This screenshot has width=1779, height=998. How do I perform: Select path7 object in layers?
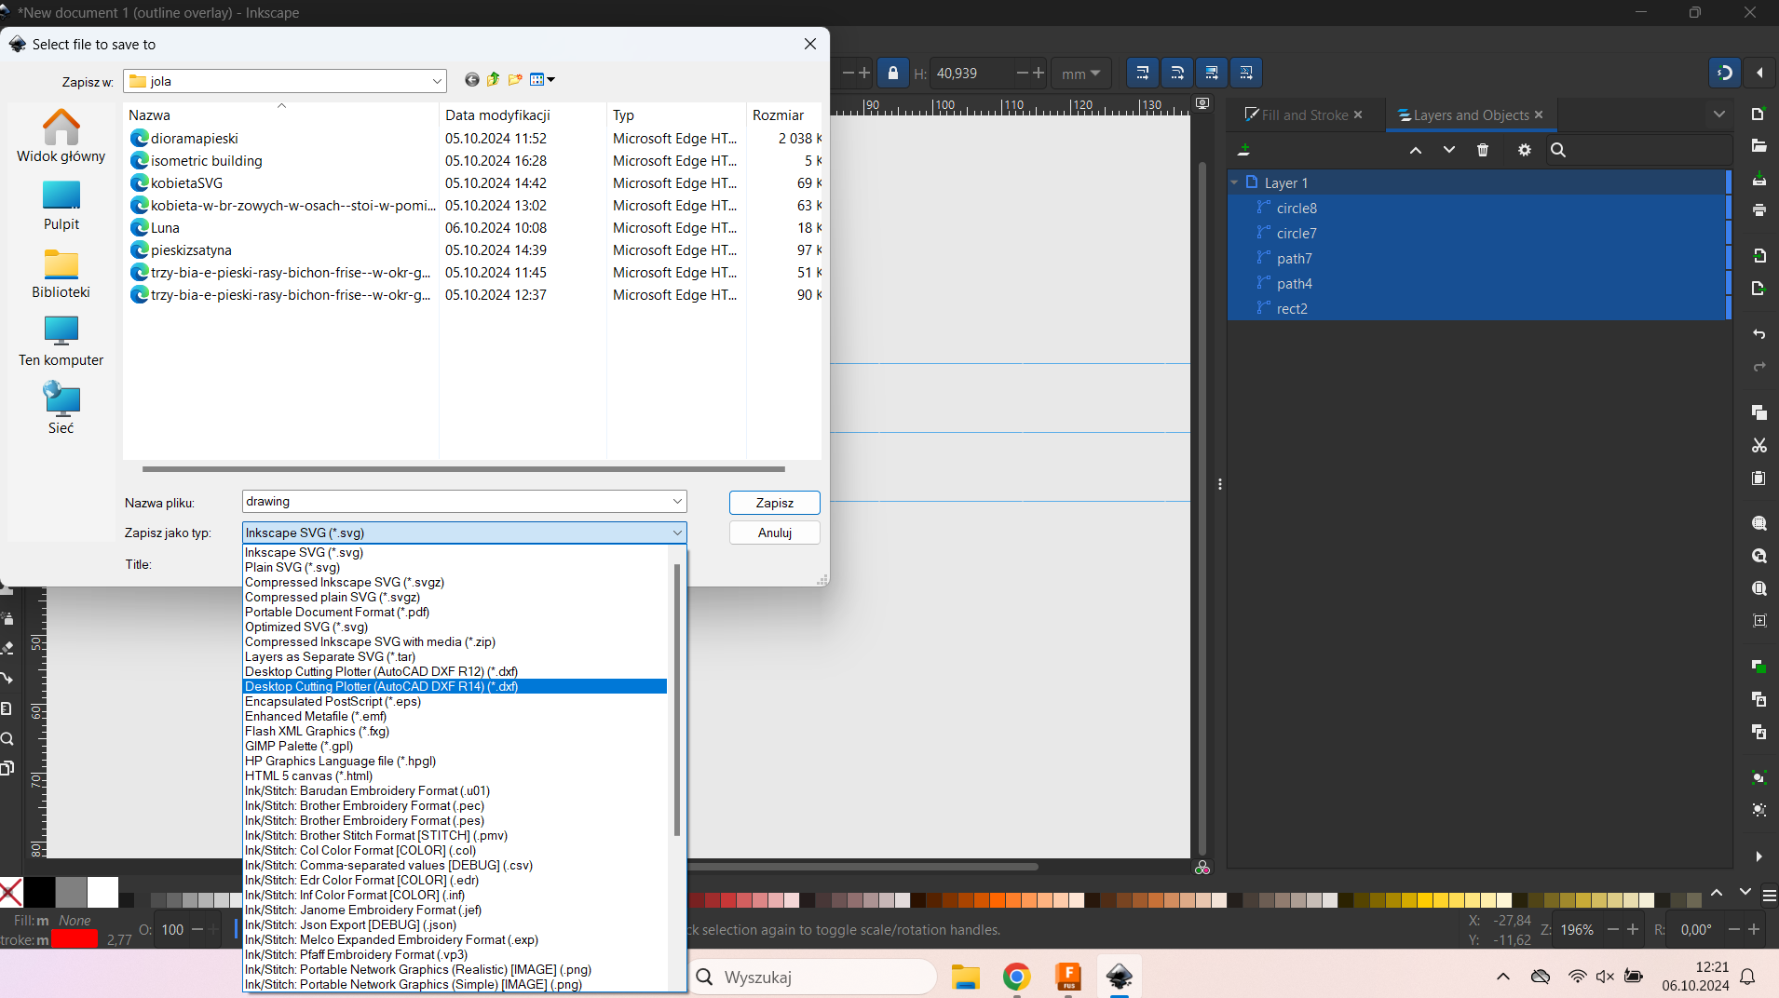click(x=1294, y=259)
